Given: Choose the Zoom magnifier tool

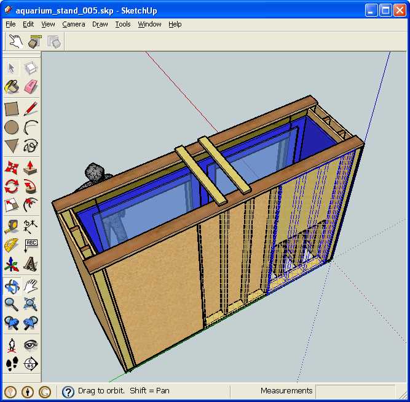Looking at the screenshot, I should tap(12, 305).
